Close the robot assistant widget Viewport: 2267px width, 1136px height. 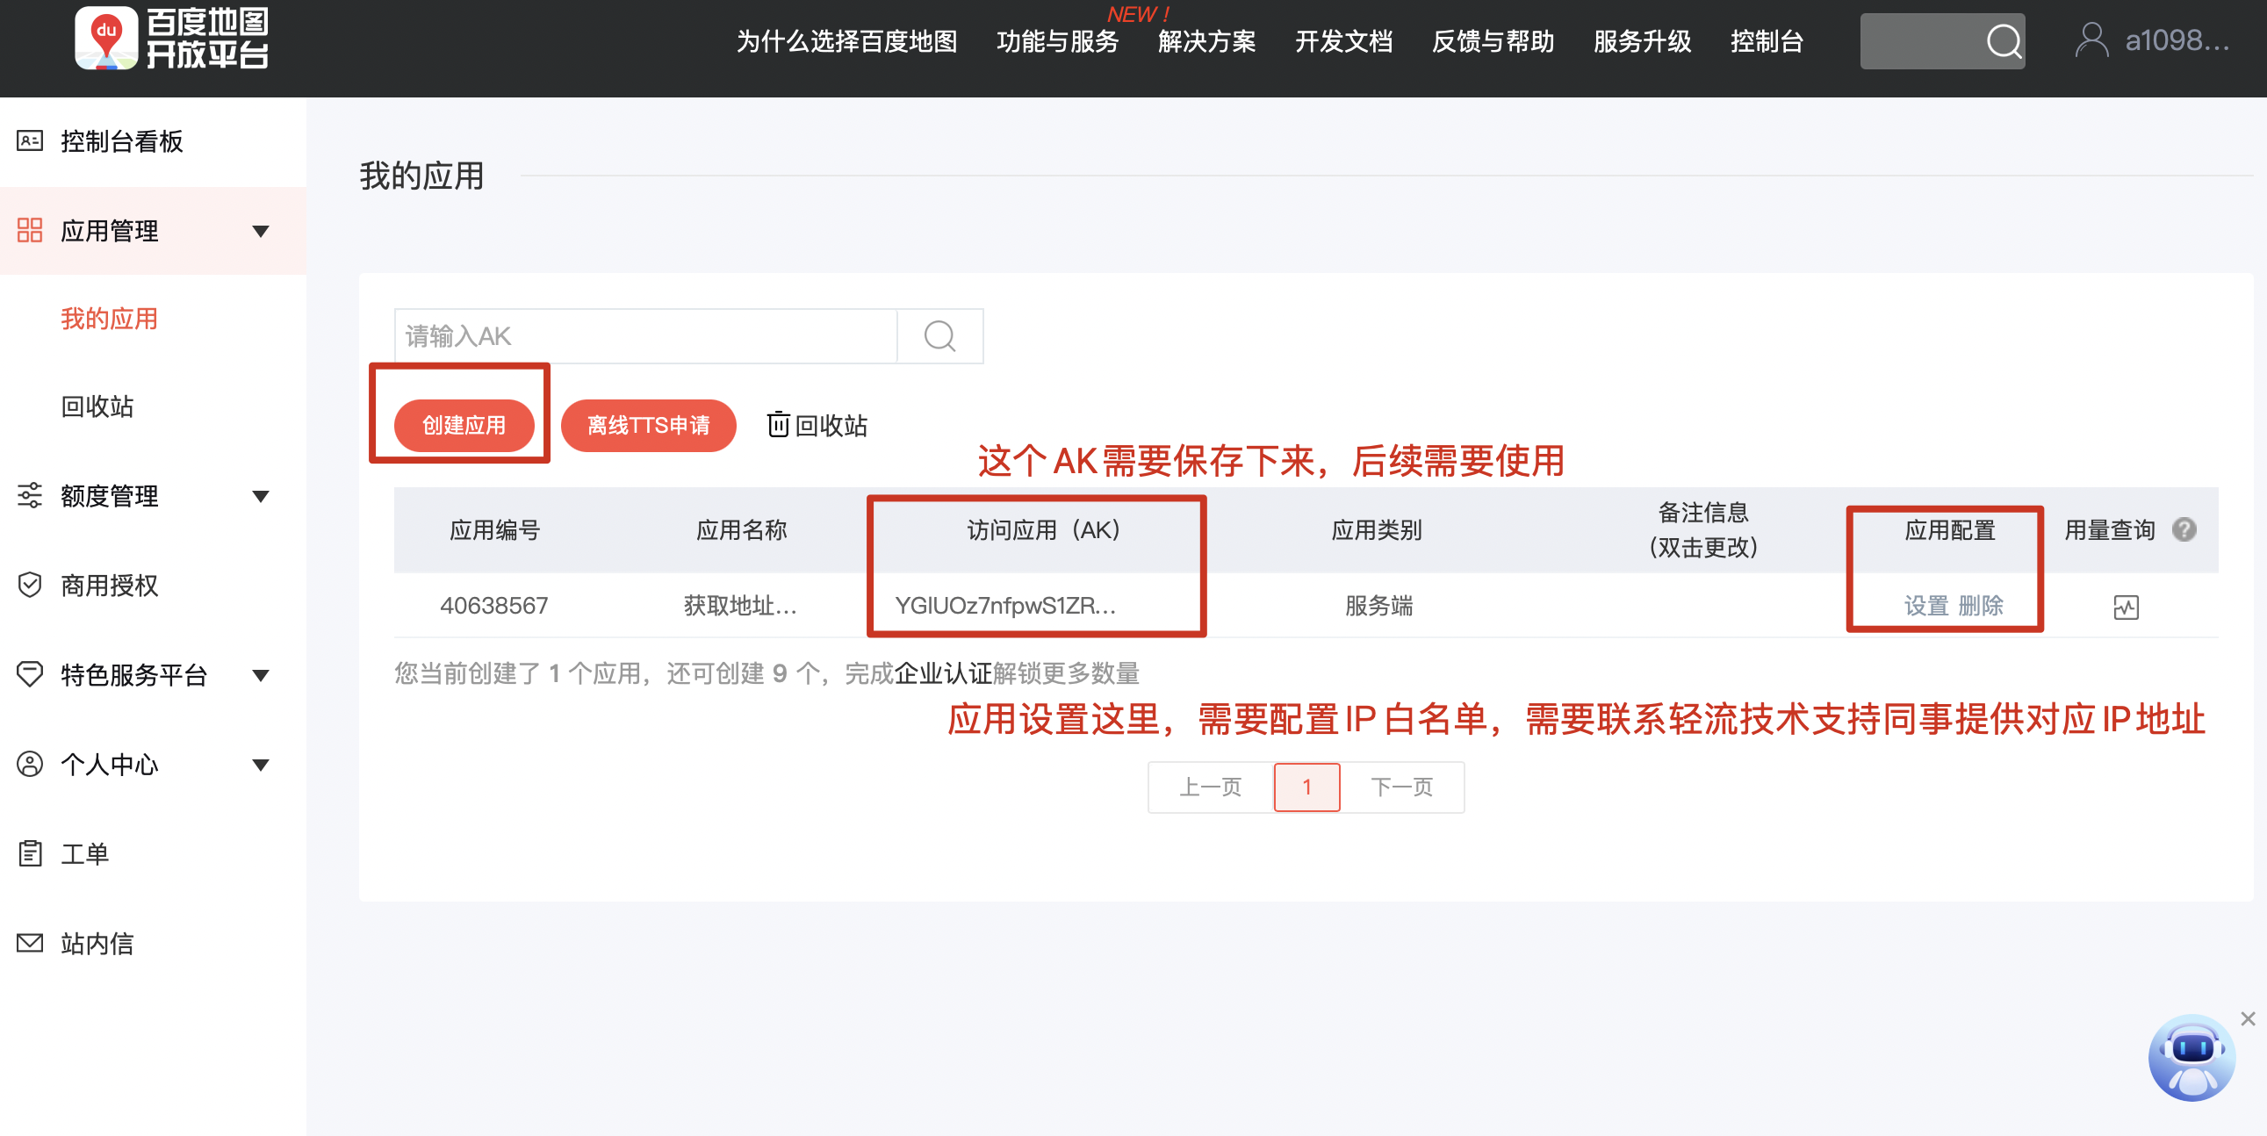2249,1019
